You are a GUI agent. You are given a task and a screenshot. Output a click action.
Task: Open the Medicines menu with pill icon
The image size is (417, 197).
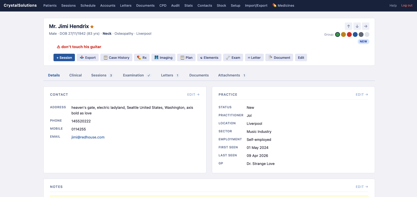pos(283,5)
